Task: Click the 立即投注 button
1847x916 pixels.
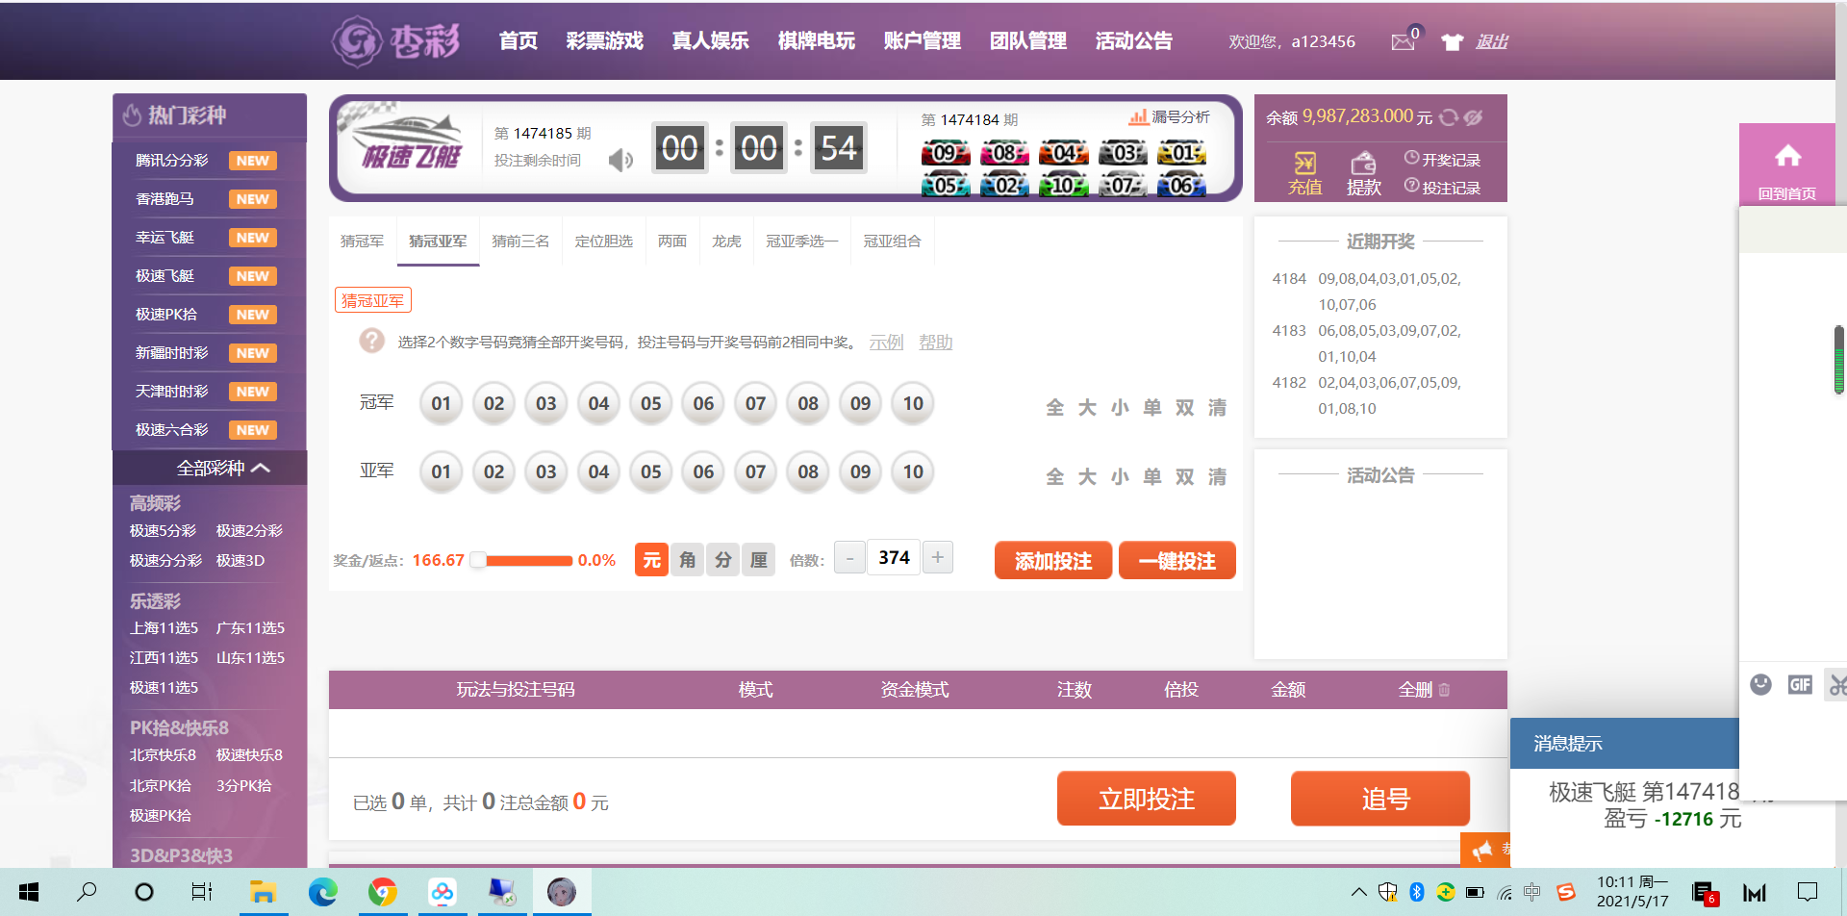Action: pyautogui.click(x=1146, y=799)
